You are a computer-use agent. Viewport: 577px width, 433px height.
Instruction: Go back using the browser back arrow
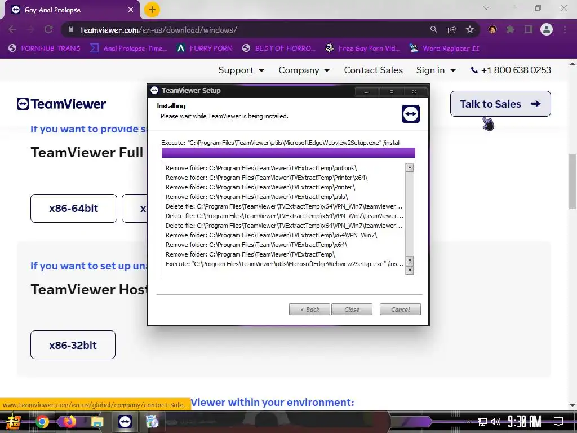[x=12, y=30]
